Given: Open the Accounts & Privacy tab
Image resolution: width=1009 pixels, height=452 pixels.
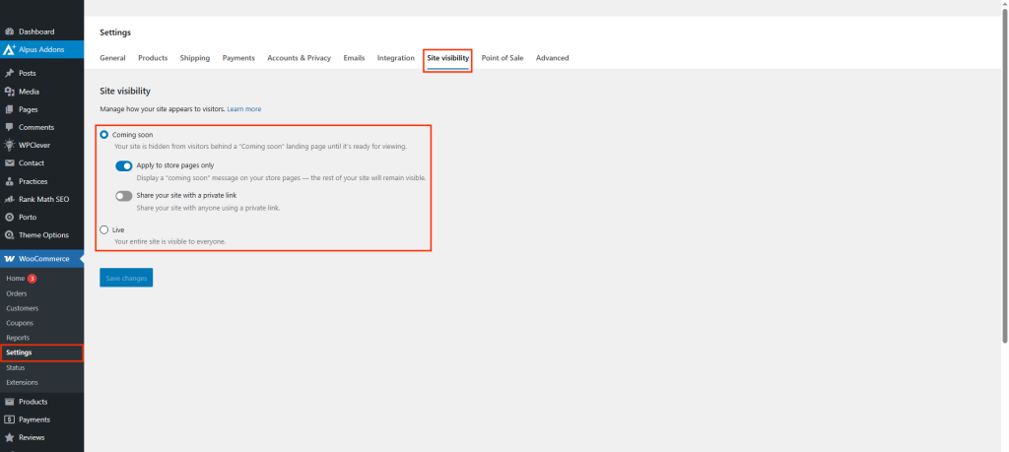Looking at the screenshot, I should [x=299, y=58].
